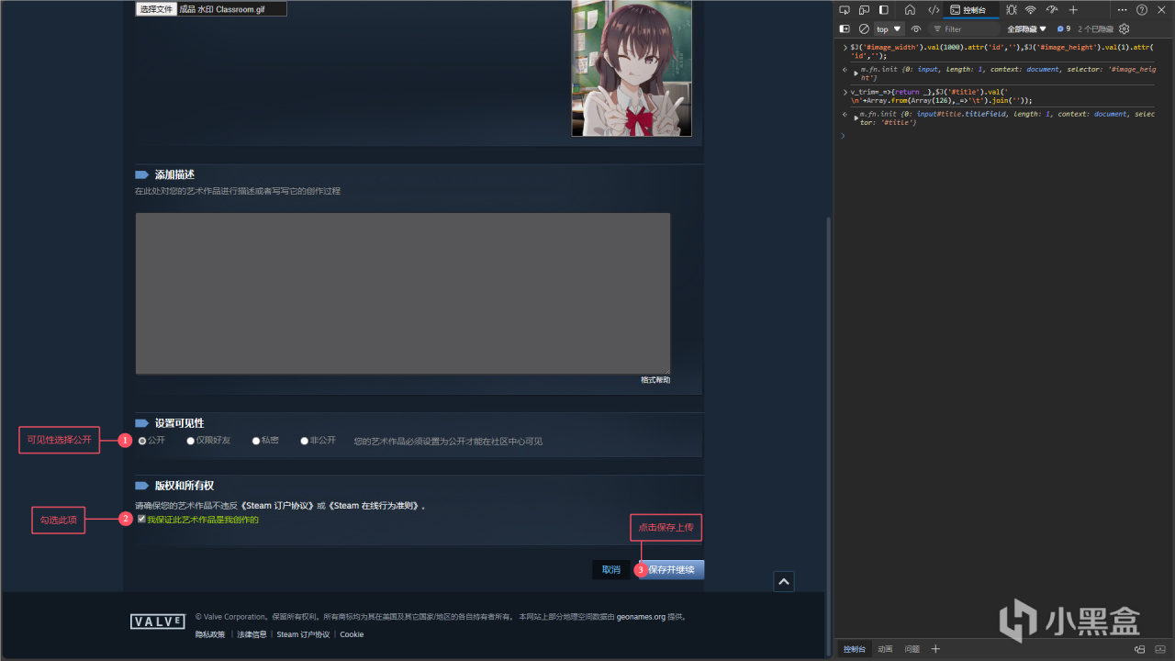The image size is (1175, 661).
Task: Clear the console with the ban icon
Action: click(x=864, y=29)
